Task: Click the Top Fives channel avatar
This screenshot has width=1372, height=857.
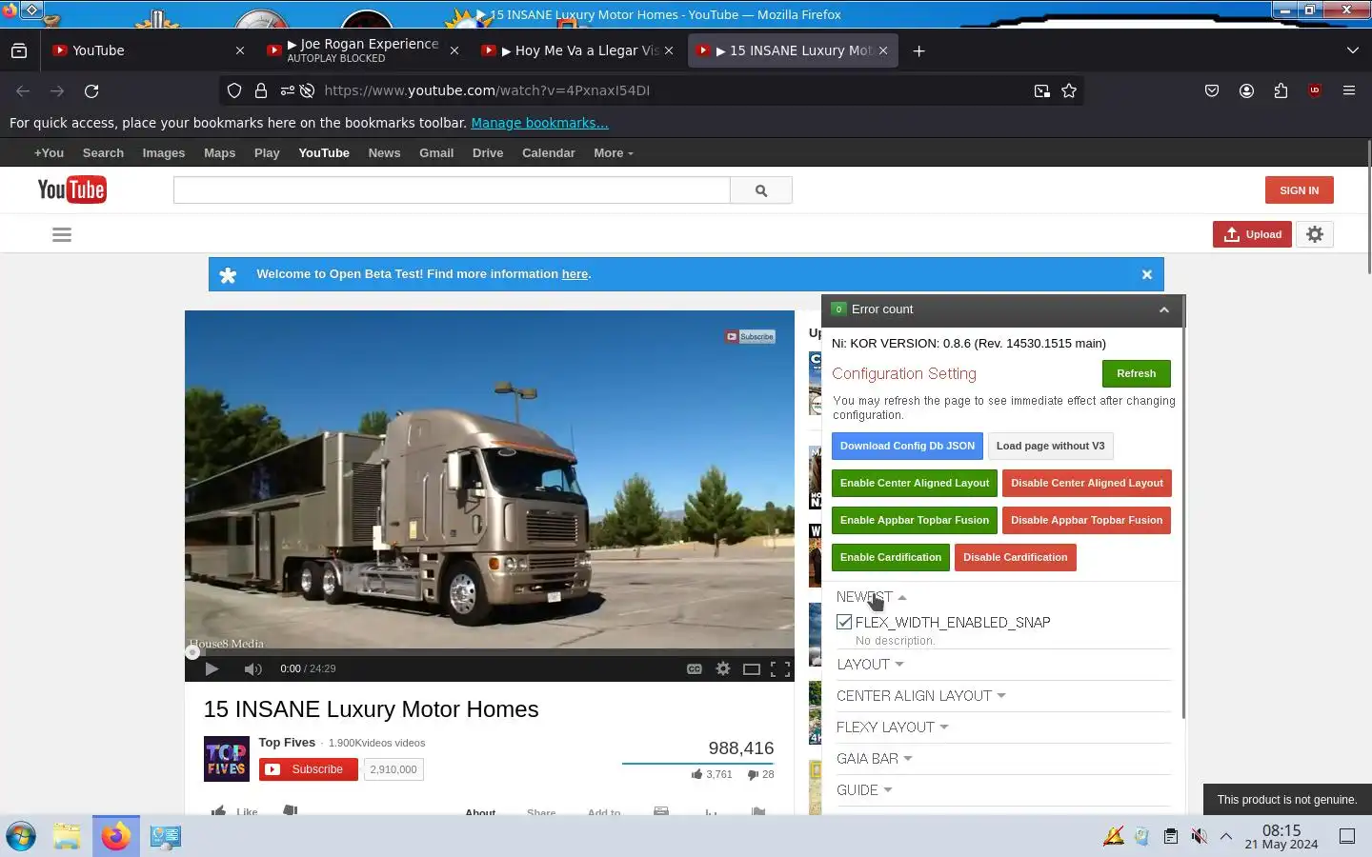Action: click(227, 759)
